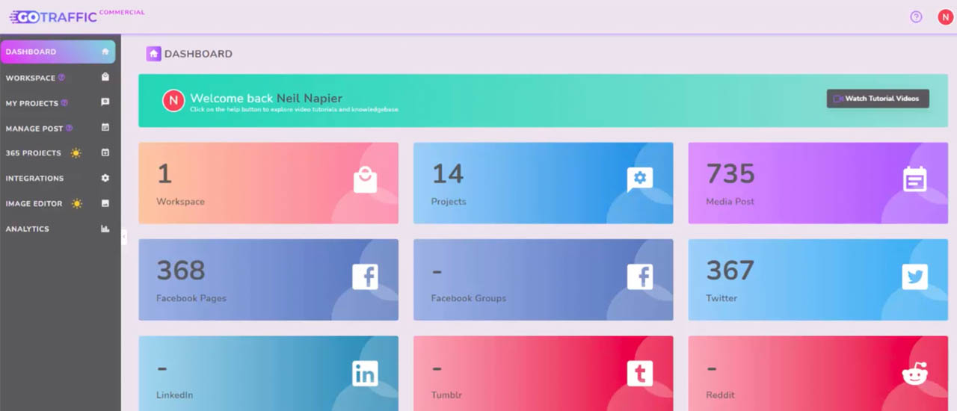This screenshot has height=411, width=957.
Task: Click the 735 media post count
Action: pos(730,173)
